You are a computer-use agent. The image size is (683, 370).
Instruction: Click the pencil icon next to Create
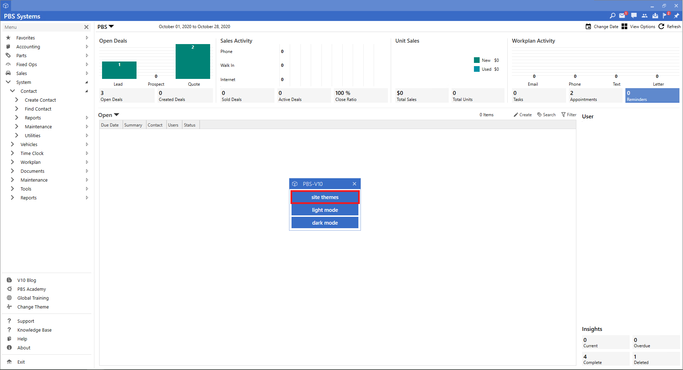(516, 115)
